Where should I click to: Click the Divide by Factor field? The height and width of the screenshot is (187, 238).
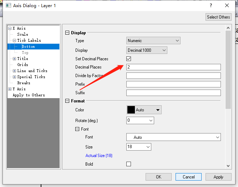pyautogui.click(x=173, y=76)
